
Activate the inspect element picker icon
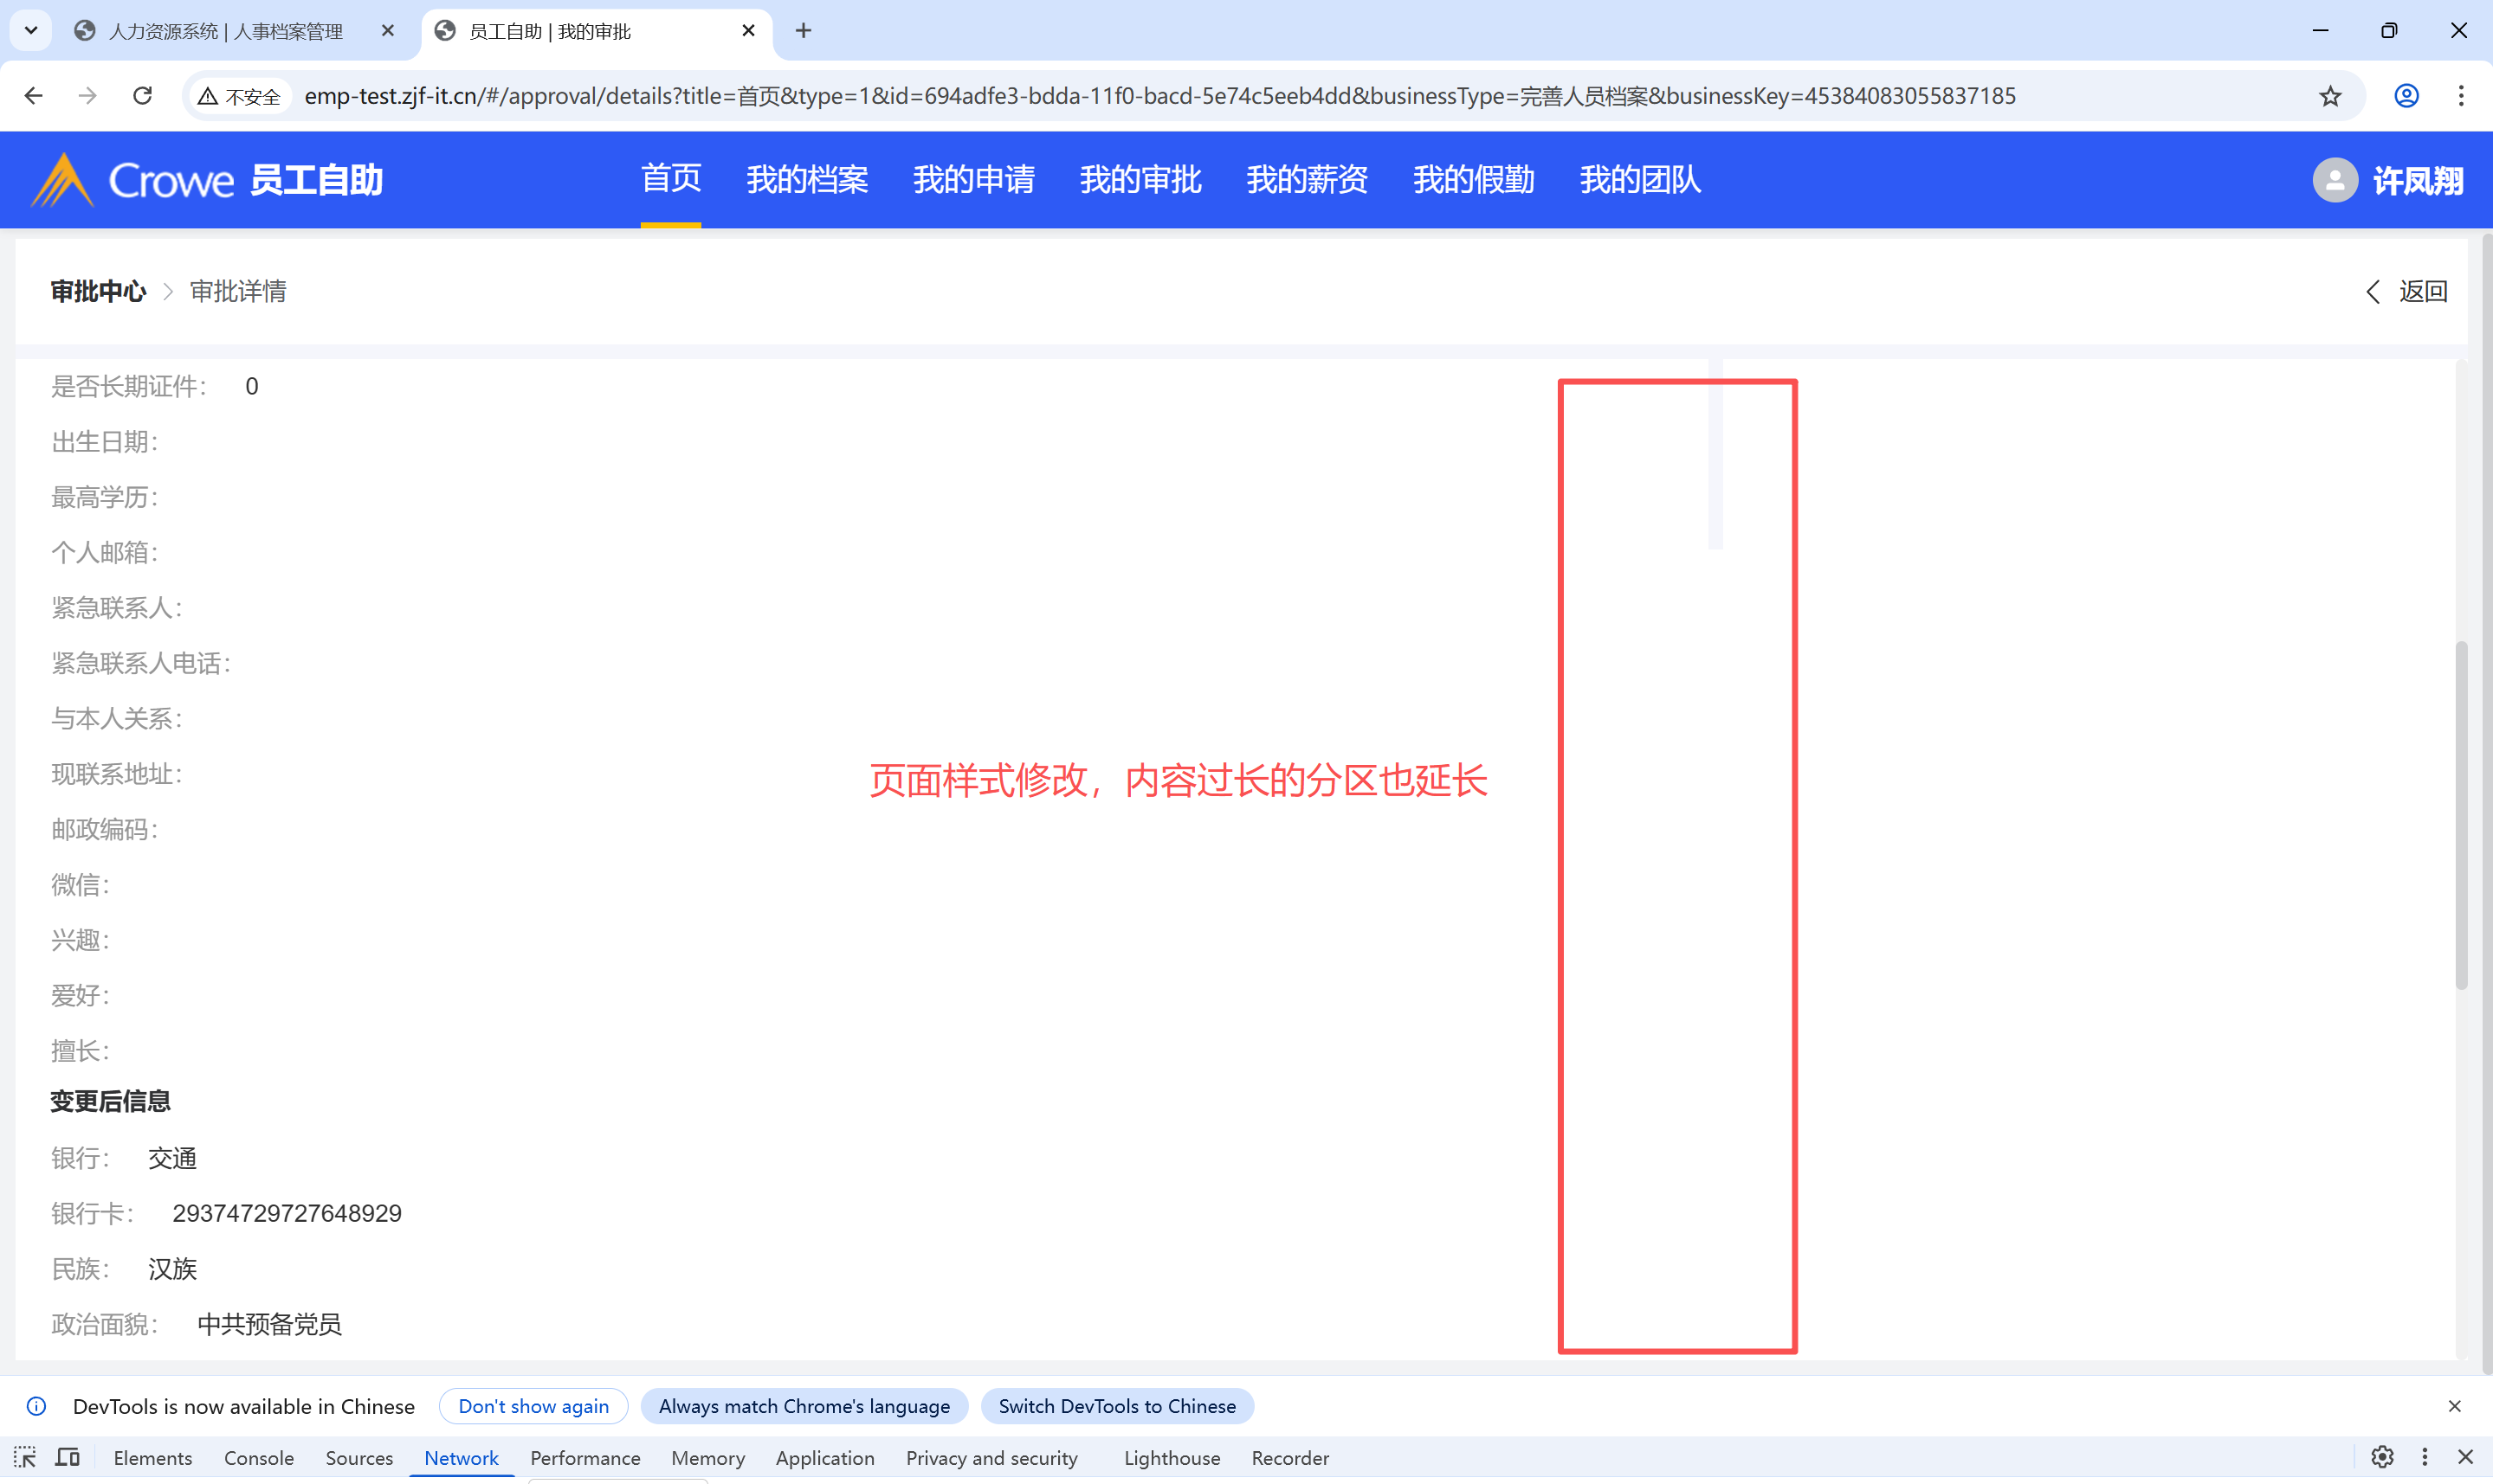(x=25, y=1457)
